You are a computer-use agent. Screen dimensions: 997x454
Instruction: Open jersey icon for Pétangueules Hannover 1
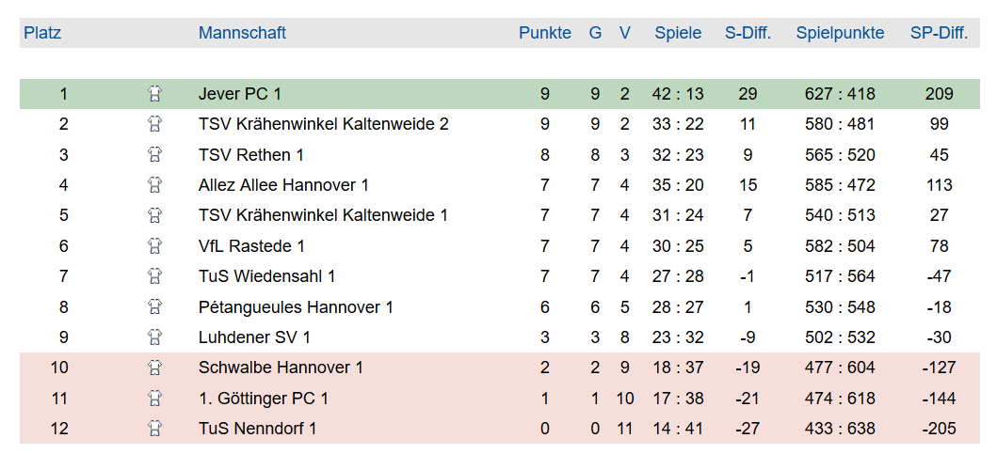tap(154, 306)
